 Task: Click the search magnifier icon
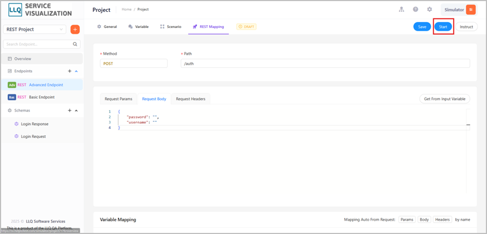tap(75, 44)
